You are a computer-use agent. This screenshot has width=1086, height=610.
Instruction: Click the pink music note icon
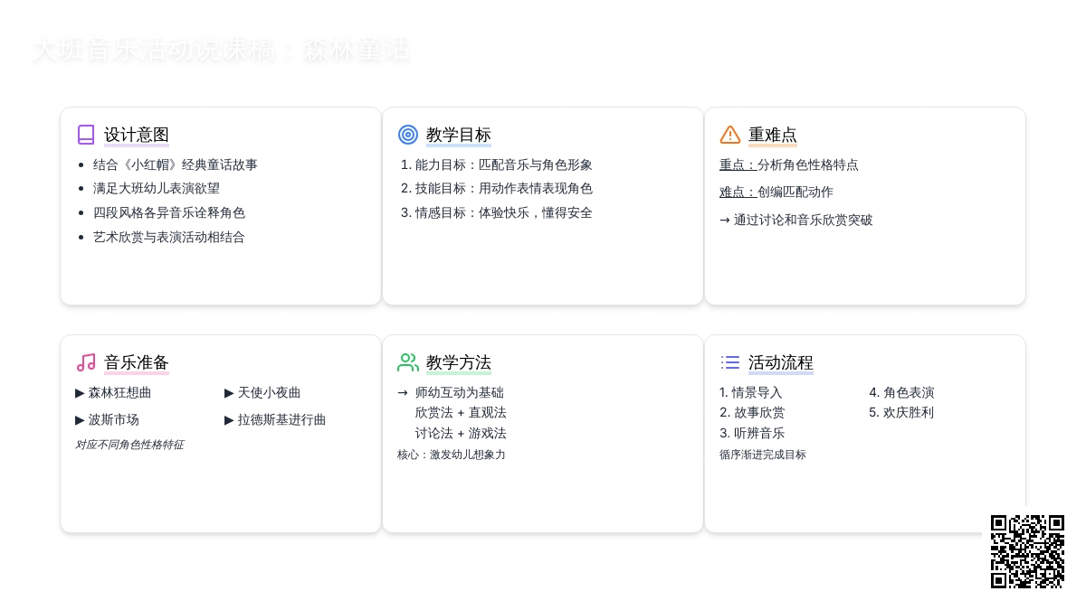click(86, 362)
